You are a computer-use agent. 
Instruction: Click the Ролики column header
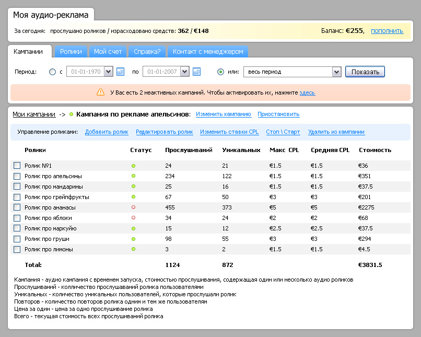35,150
